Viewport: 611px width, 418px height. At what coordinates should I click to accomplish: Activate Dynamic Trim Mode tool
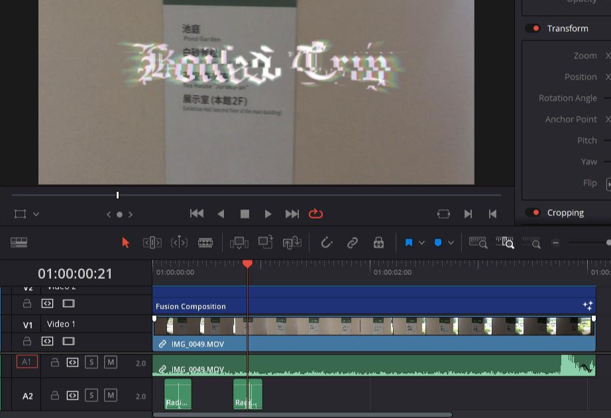179,242
